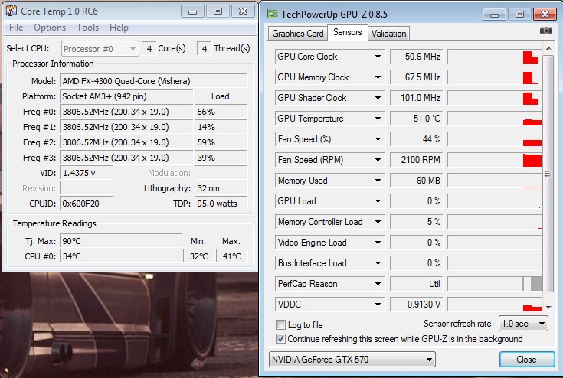Enable the Log to file checkbox
Viewport: 563px width, 378px height.
[x=280, y=325]
